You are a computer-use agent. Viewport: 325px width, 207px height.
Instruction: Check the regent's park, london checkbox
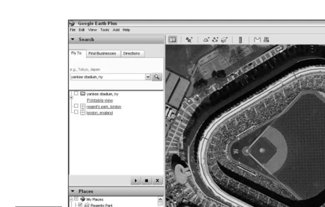[76, 106]
